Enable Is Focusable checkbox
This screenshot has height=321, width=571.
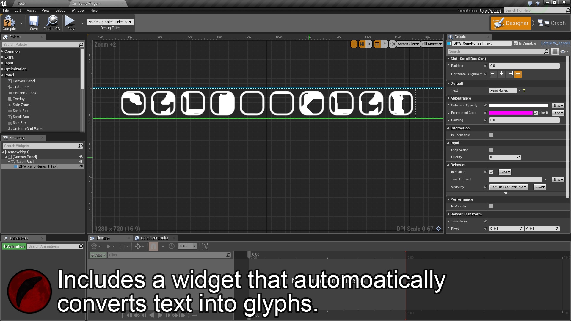(x=491, y=135)
